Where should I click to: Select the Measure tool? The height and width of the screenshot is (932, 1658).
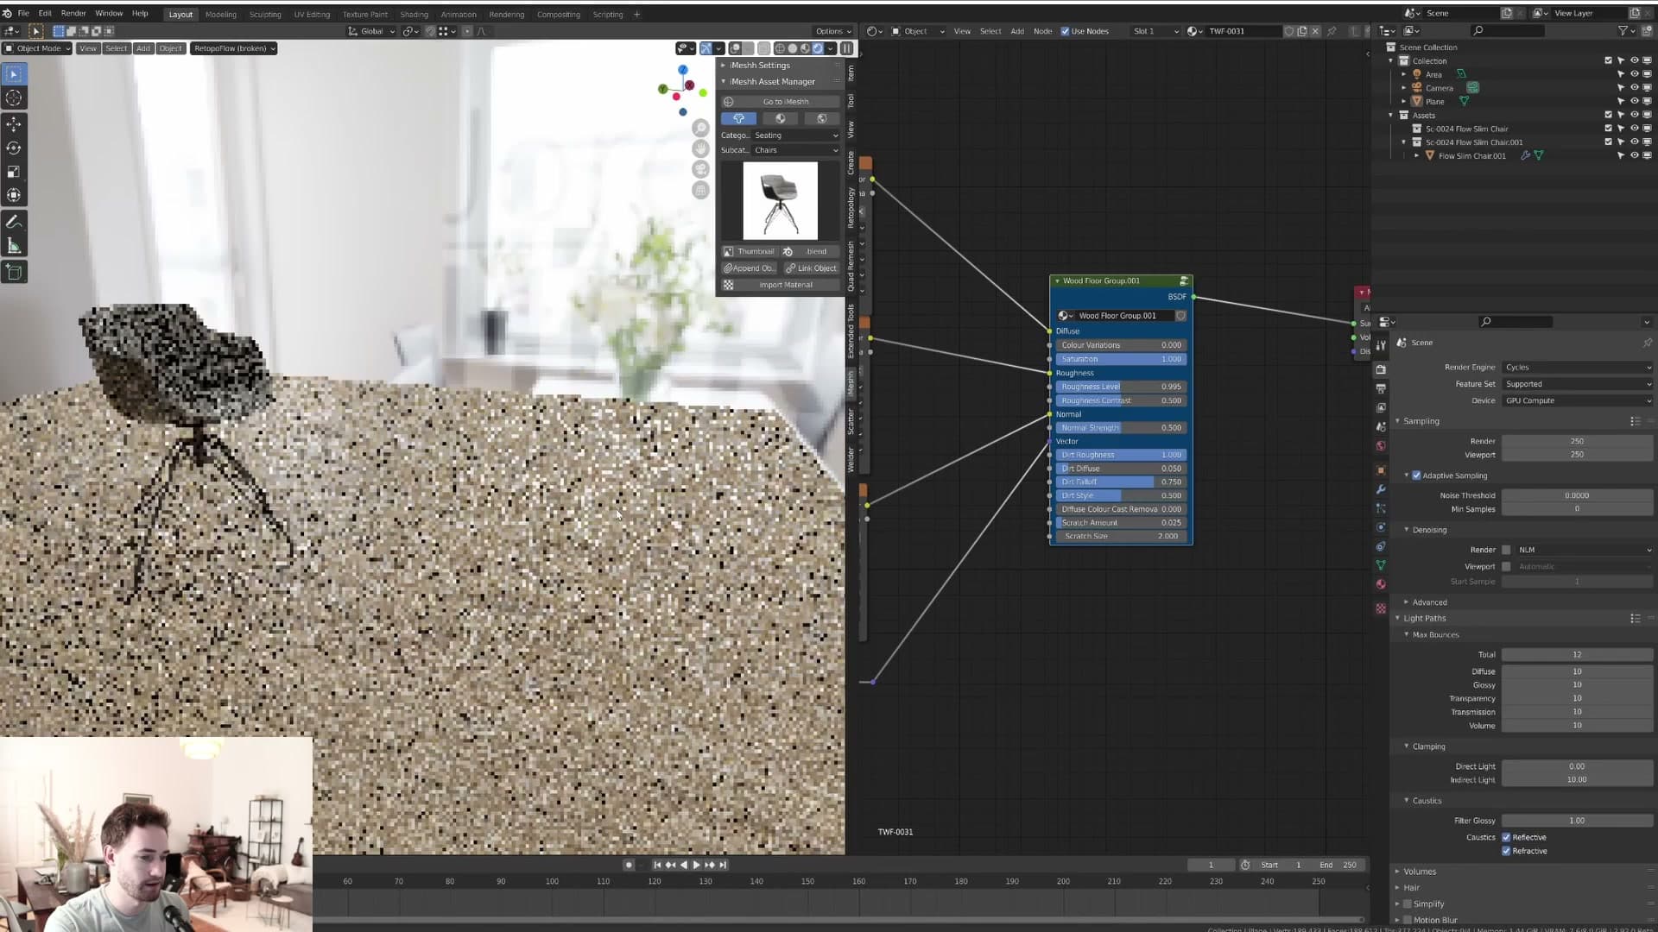pos(14,246)
